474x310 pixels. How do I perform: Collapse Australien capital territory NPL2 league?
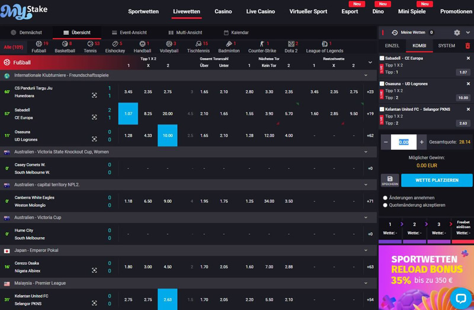pos(366,184)
